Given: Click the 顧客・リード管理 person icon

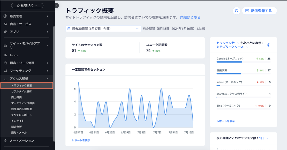Looking at the screenshot, I should pyautogui.click(x=5, y=63).
